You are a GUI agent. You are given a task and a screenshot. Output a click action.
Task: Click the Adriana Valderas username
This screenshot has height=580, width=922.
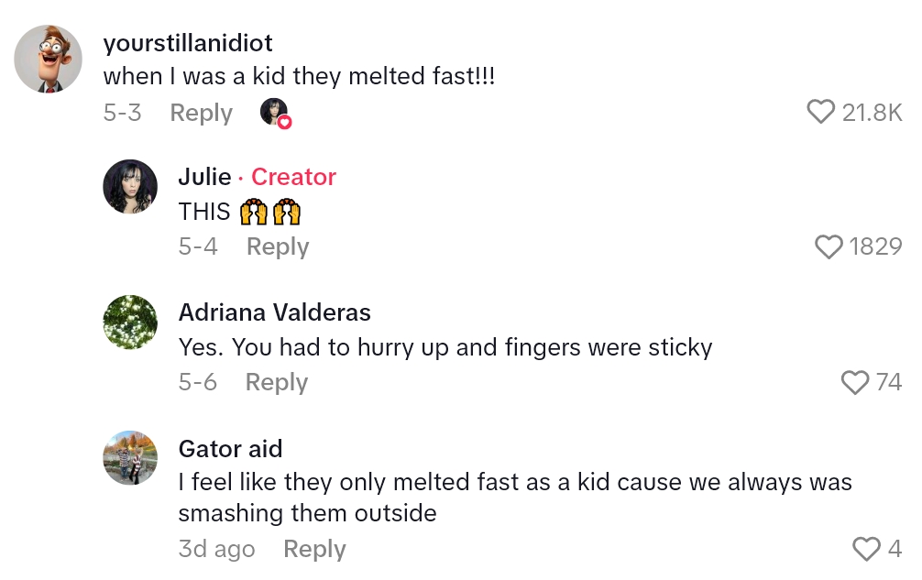coord(274,312)
